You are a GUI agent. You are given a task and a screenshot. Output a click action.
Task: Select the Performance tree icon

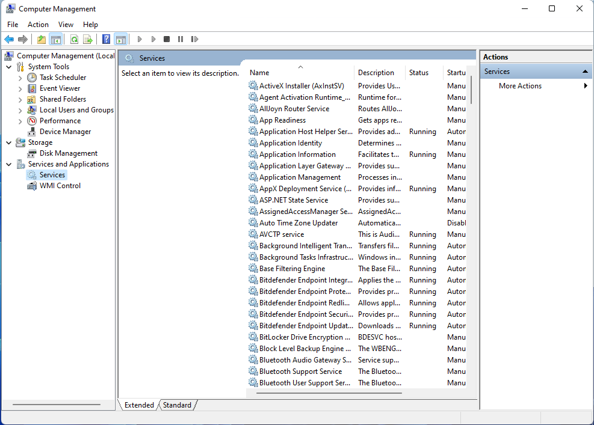click(32, 121)
